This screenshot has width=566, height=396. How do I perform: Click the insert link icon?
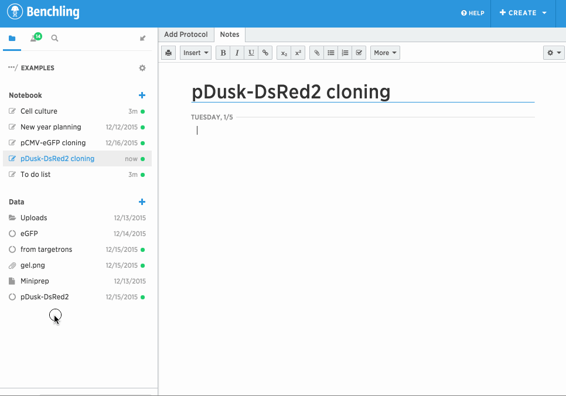[x=265, y=53]
